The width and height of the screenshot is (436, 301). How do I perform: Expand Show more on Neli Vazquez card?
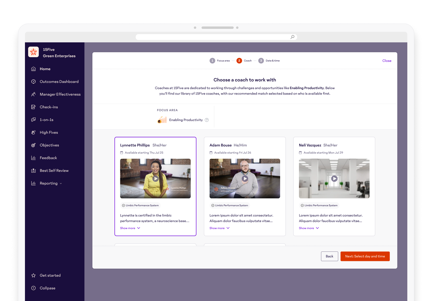309,228
